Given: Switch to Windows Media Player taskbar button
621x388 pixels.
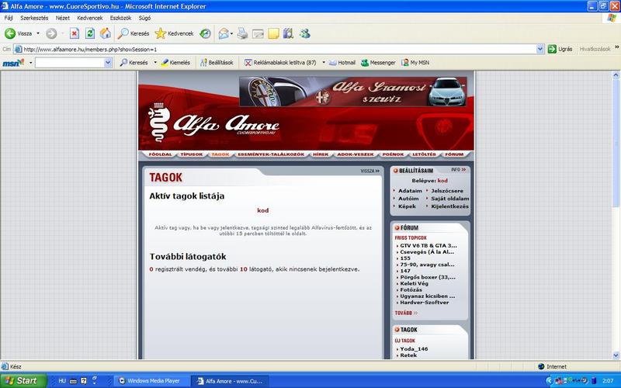Looking at the screenshot, I should [153, 381].
